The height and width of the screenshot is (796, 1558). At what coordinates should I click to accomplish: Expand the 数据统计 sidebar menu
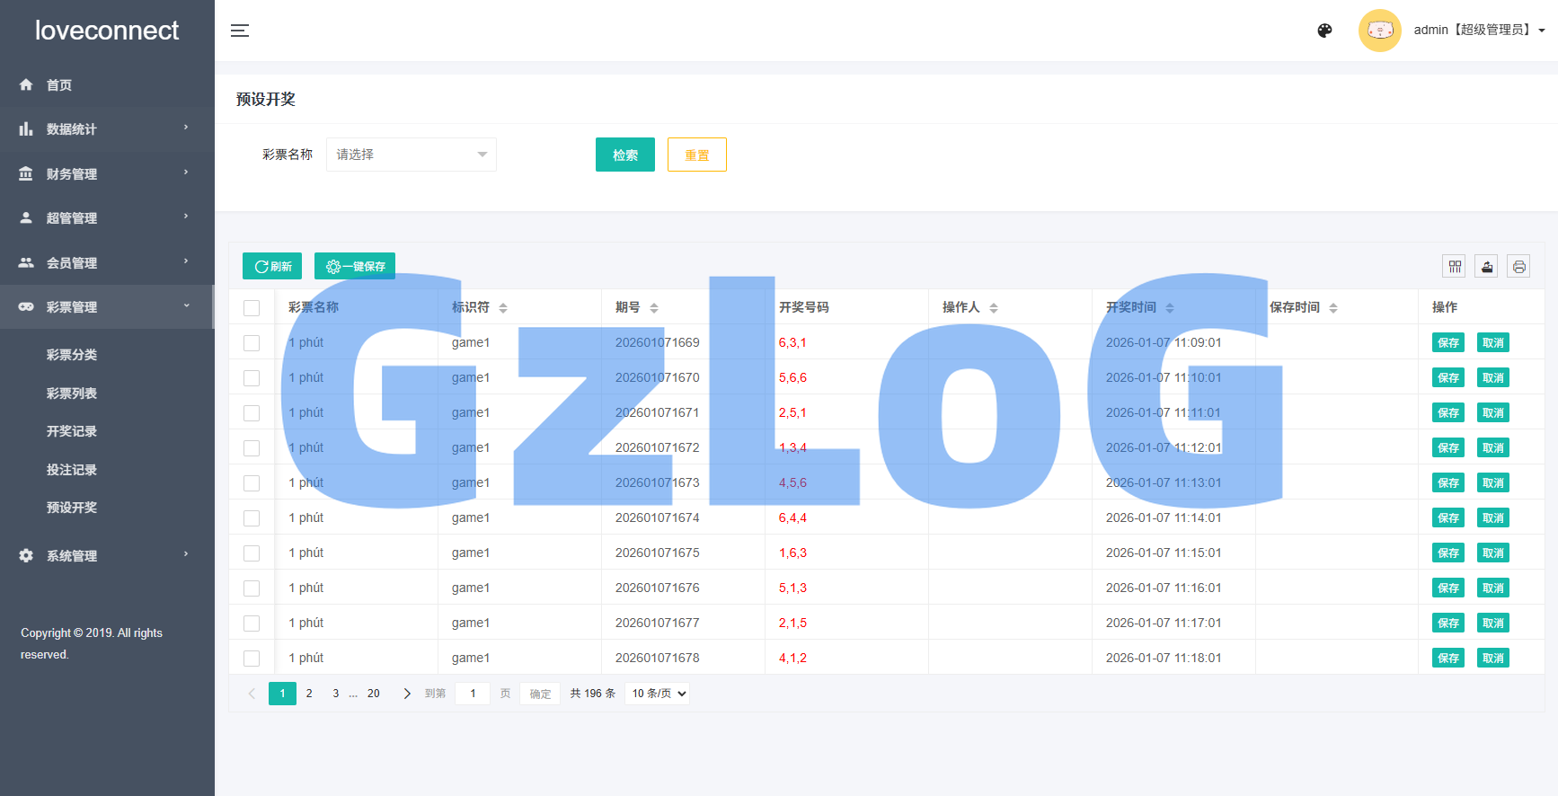click(x=107, y=129)
